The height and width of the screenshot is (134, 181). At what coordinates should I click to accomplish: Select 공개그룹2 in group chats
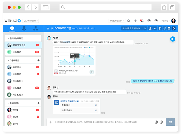click(x=23, y=74)
